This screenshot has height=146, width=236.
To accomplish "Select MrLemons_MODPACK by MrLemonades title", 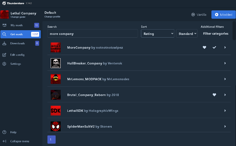I will (98, 79).
